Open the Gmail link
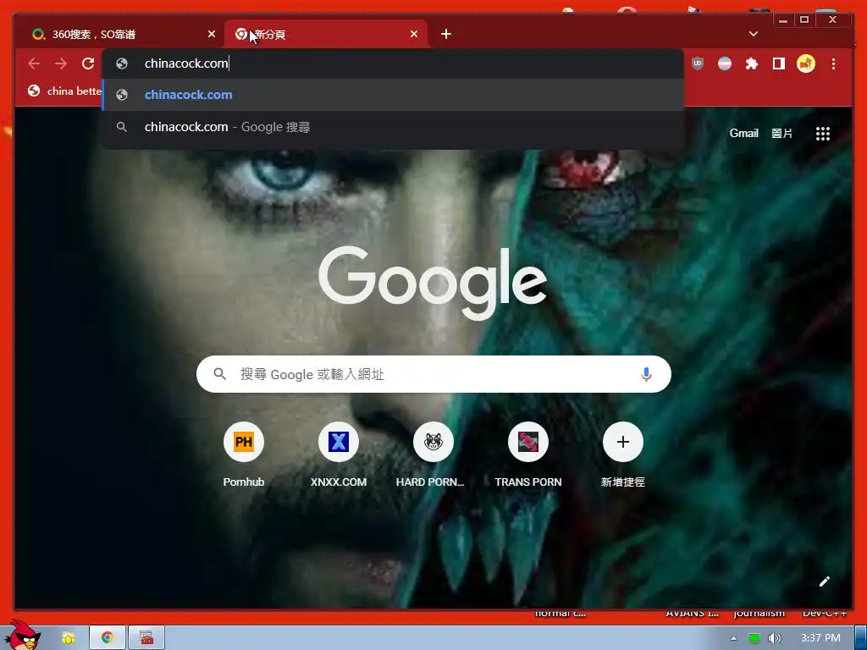 click(x=743, y=133)
